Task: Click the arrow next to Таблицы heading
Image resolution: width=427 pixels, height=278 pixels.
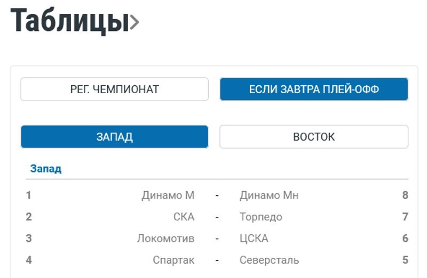Action: [135, 22]
